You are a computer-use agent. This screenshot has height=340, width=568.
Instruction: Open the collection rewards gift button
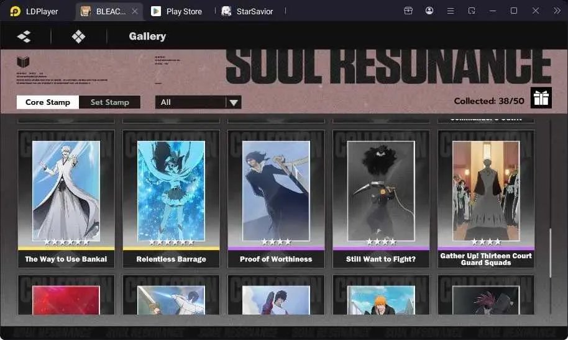pos(541,97)
